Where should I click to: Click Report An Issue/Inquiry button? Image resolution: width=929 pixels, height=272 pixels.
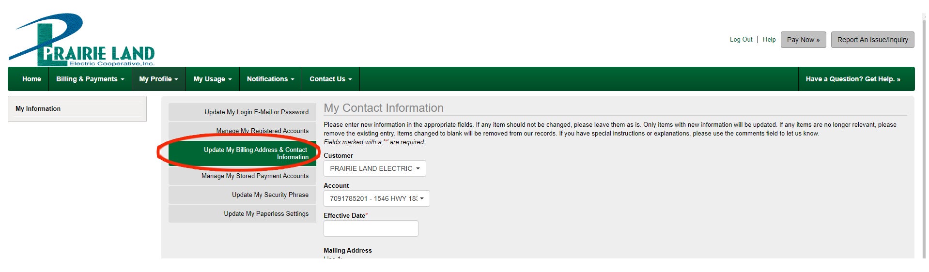(873, 40)
